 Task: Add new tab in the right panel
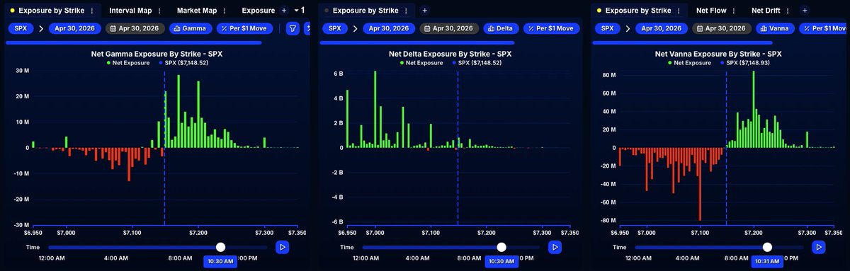pos(805,11)
